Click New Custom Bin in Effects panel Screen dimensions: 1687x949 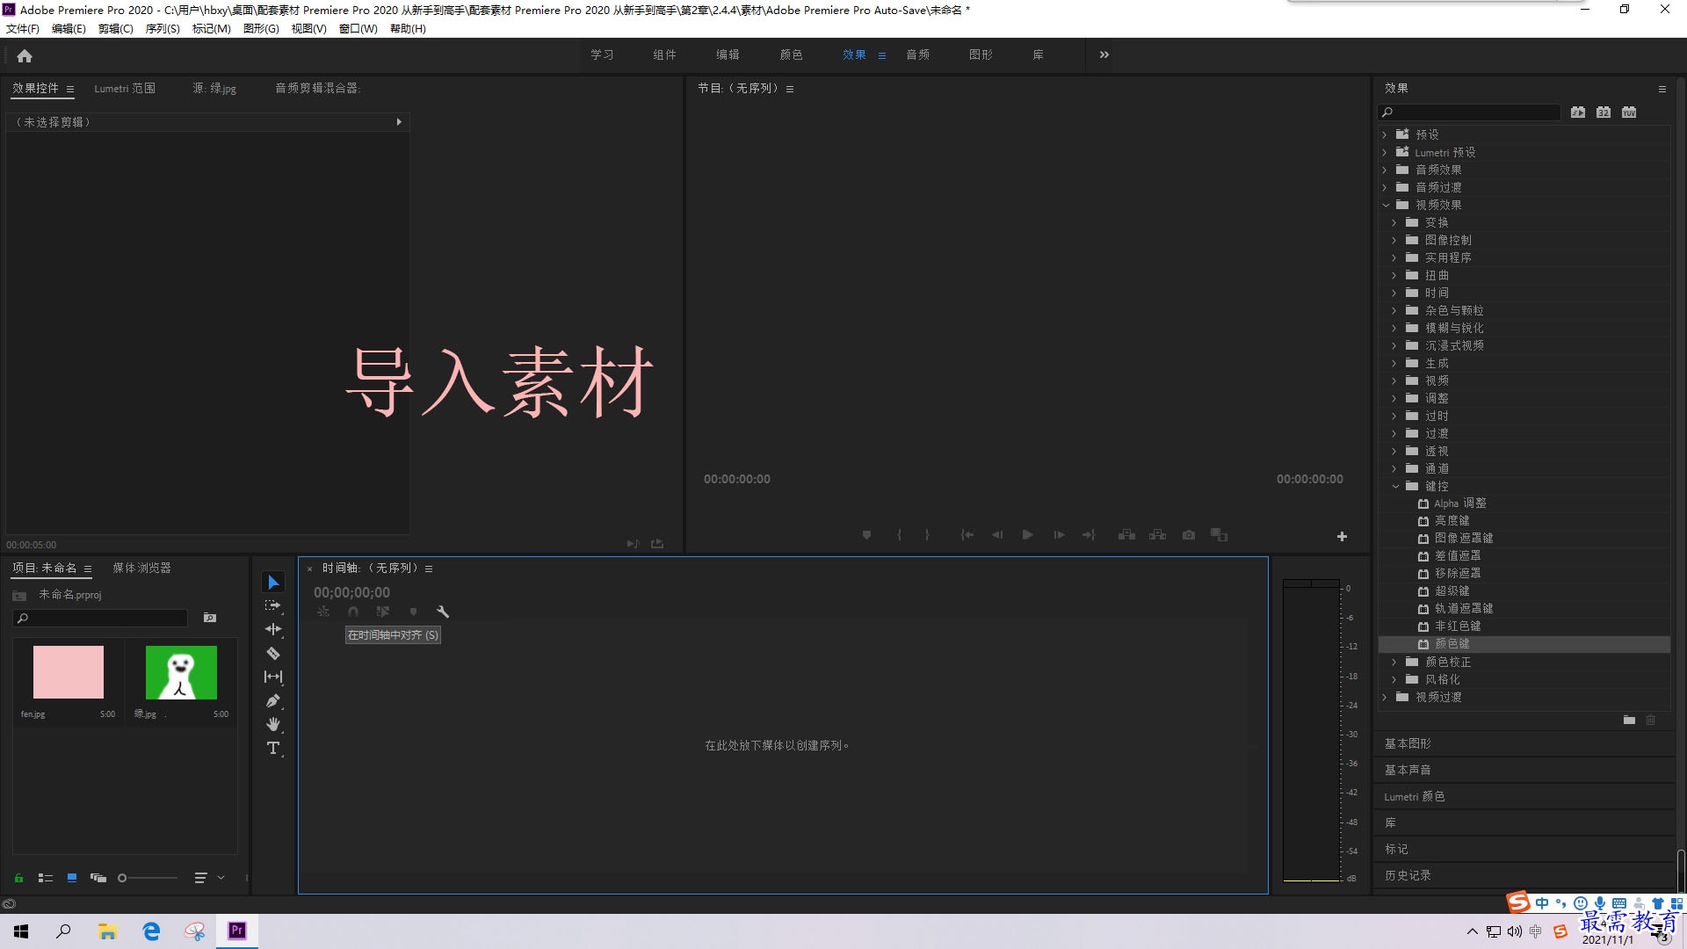click(1629, 720)
